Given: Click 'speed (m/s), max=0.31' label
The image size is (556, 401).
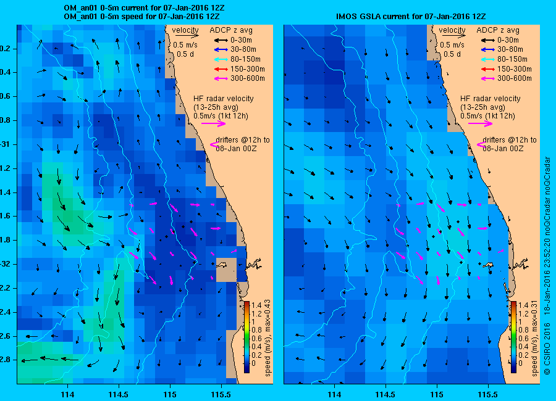Looking at the screenshot, I should (534, 338).
